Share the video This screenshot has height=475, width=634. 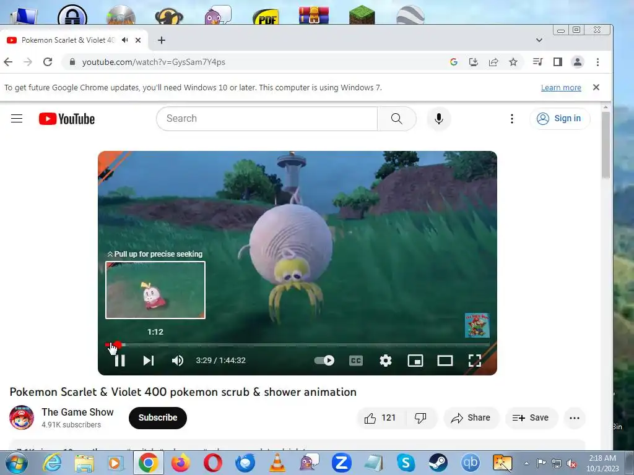471,417
